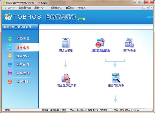This screenshot has width=155, height=113.
Task: Select 系统维护 in the sidebar
Action: coord(23,82)
